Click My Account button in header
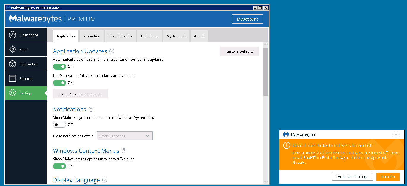 pyautogui.click(x=247, y=19)
